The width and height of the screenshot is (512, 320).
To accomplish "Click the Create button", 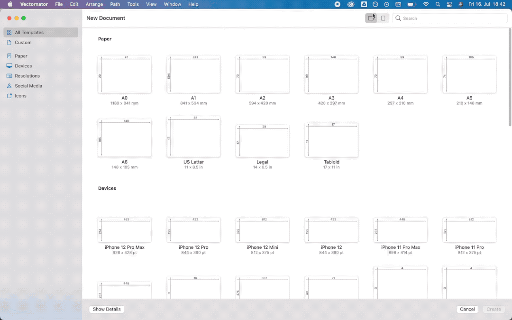I will tap(494, 309).
